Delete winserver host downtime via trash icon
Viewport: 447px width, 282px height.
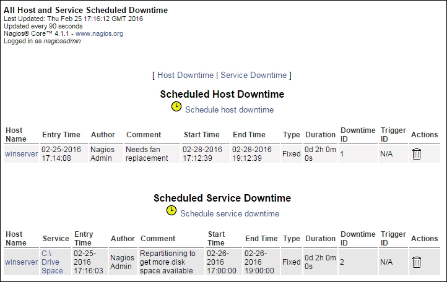point(417,154)
